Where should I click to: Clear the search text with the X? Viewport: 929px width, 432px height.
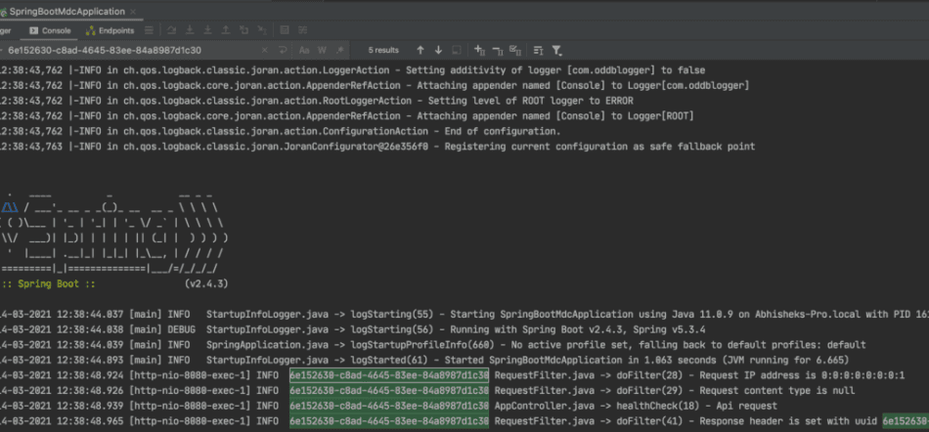pyautogui.click(x=264, y=50)
